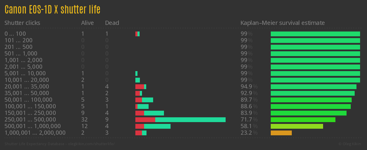Click the green alive bar in 10,001 … 20,000 row
This screenshot has height=150, width=367.
coord(137,80)
